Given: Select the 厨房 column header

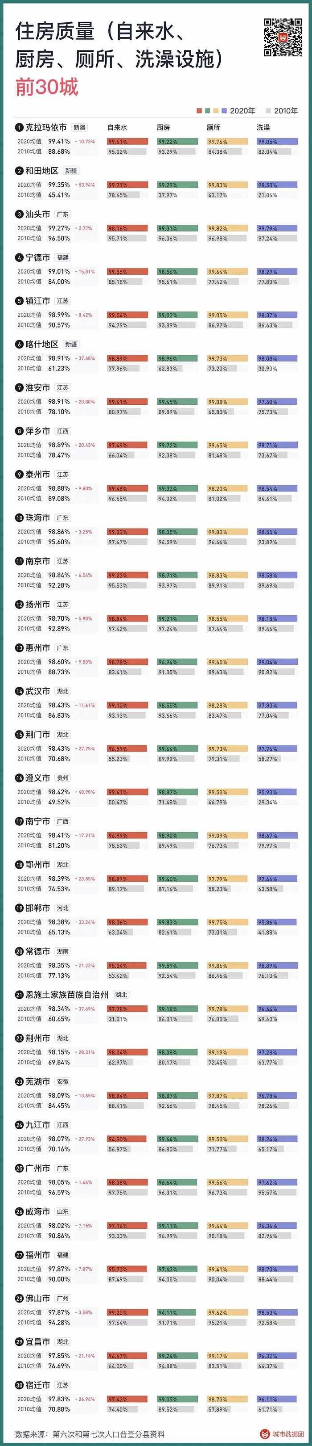Looking at the screenshot, I should pyautogui.click(x=163, y=128).
